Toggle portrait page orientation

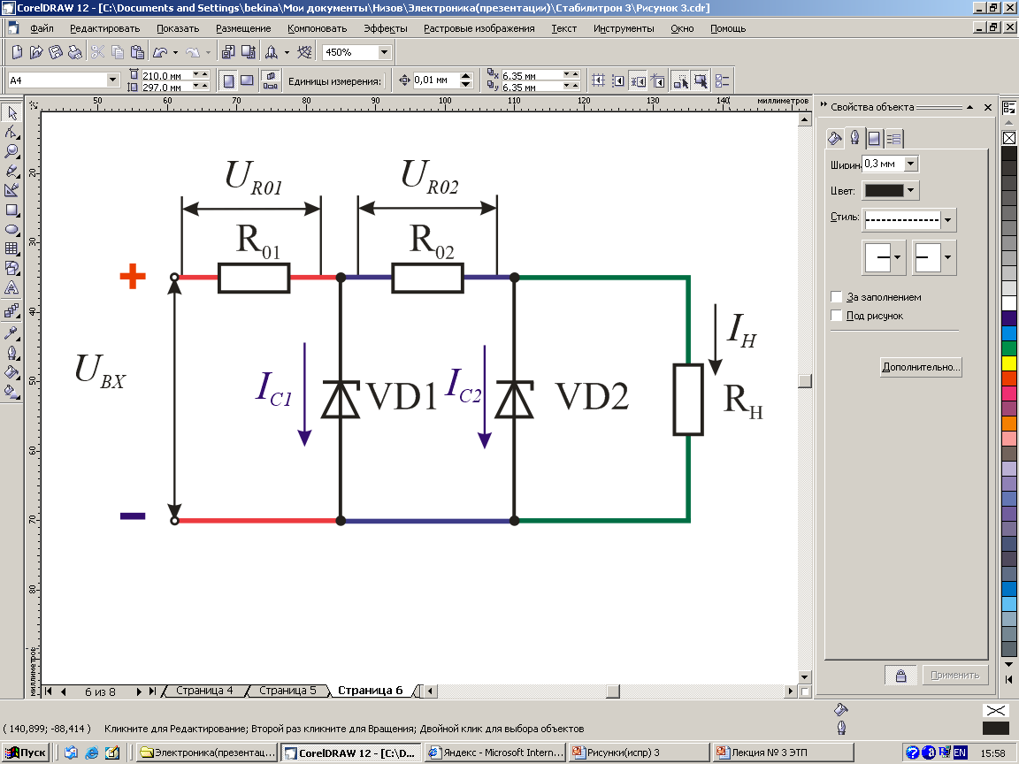click(x=229, y=80)
